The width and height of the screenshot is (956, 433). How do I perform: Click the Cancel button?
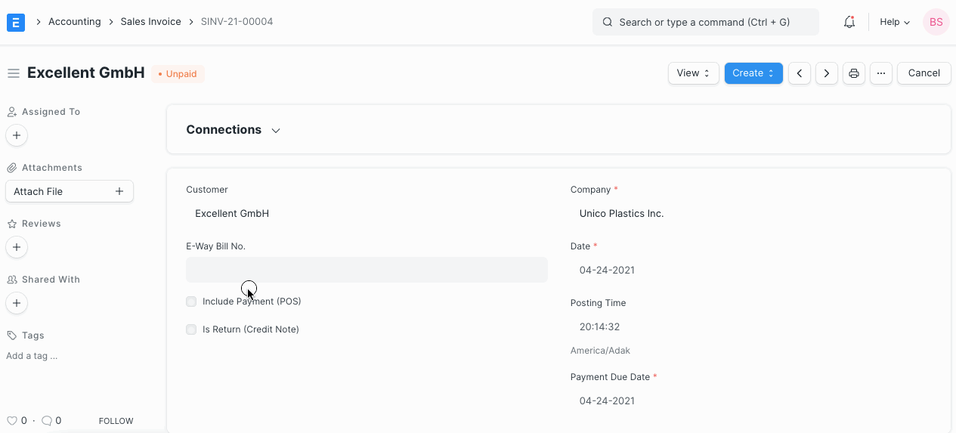[924, 73]
